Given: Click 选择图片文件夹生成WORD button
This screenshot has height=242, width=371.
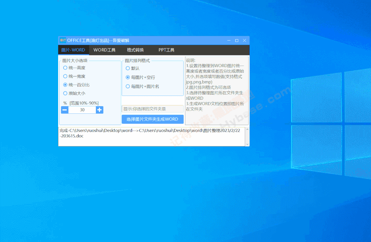Looking at the screenshot, I should click(x=153, y=119).
